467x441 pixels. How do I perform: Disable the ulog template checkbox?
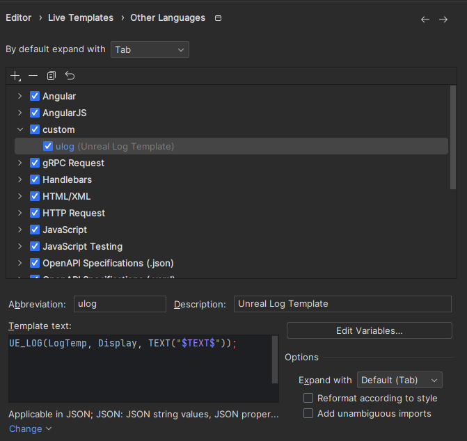coord(48,146)
